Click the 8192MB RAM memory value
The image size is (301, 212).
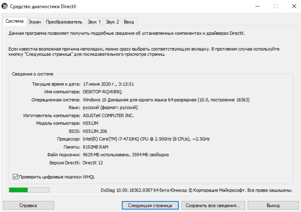point(95,147)
